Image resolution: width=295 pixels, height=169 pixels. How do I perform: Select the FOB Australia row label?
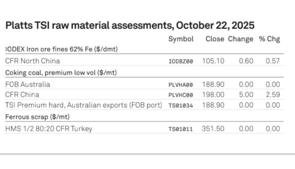28,84
